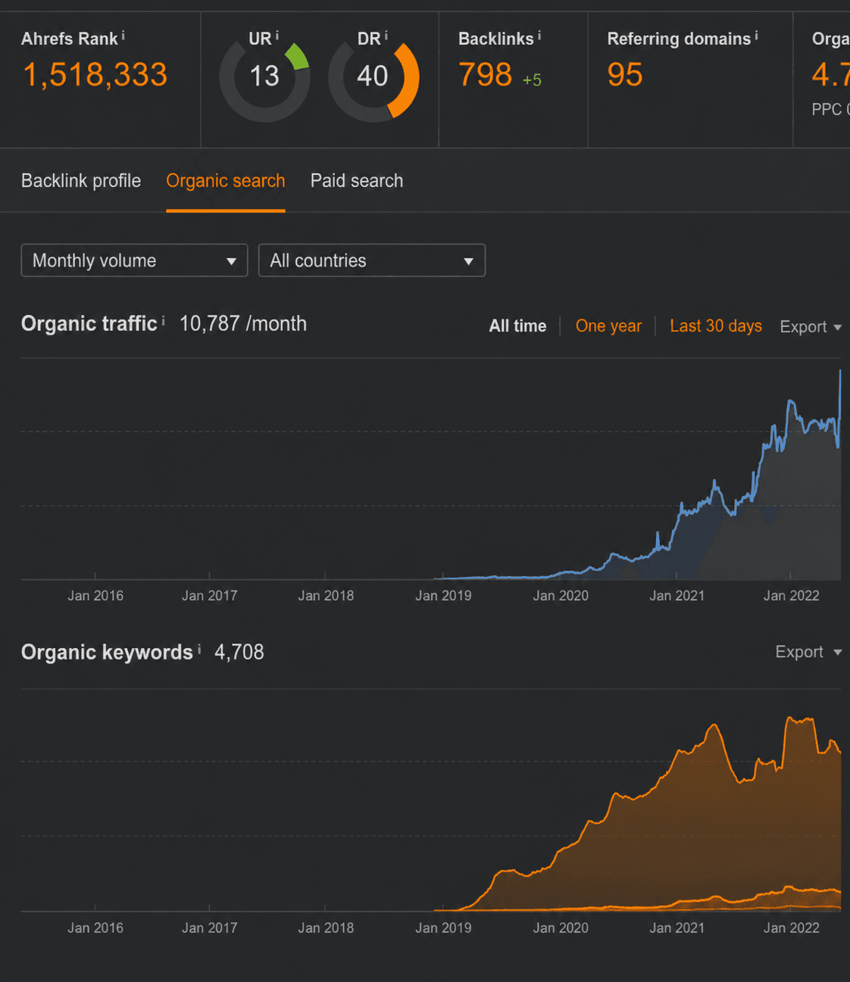Click Jan 2016 on traffic chart axis

(x=95, y=596)
